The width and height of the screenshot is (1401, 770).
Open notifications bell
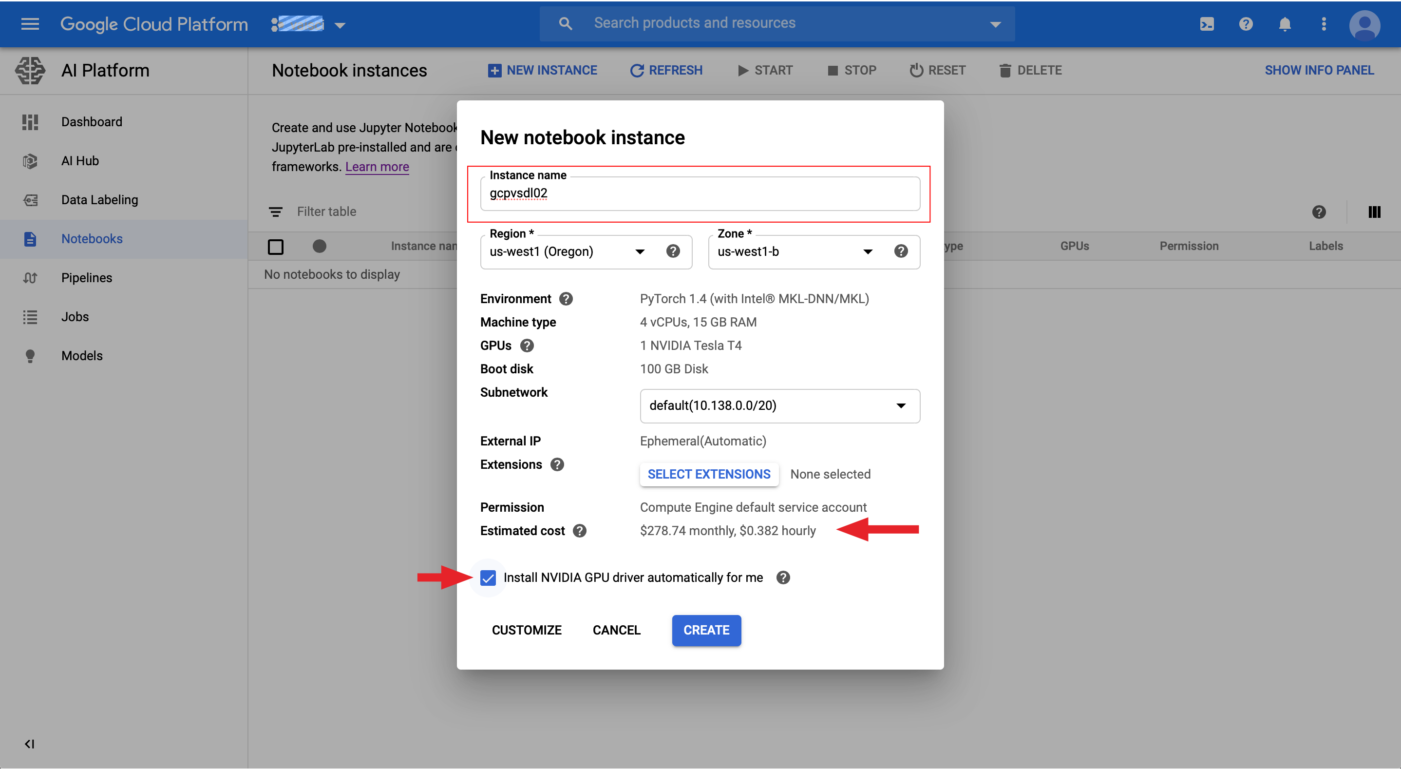1285,24
